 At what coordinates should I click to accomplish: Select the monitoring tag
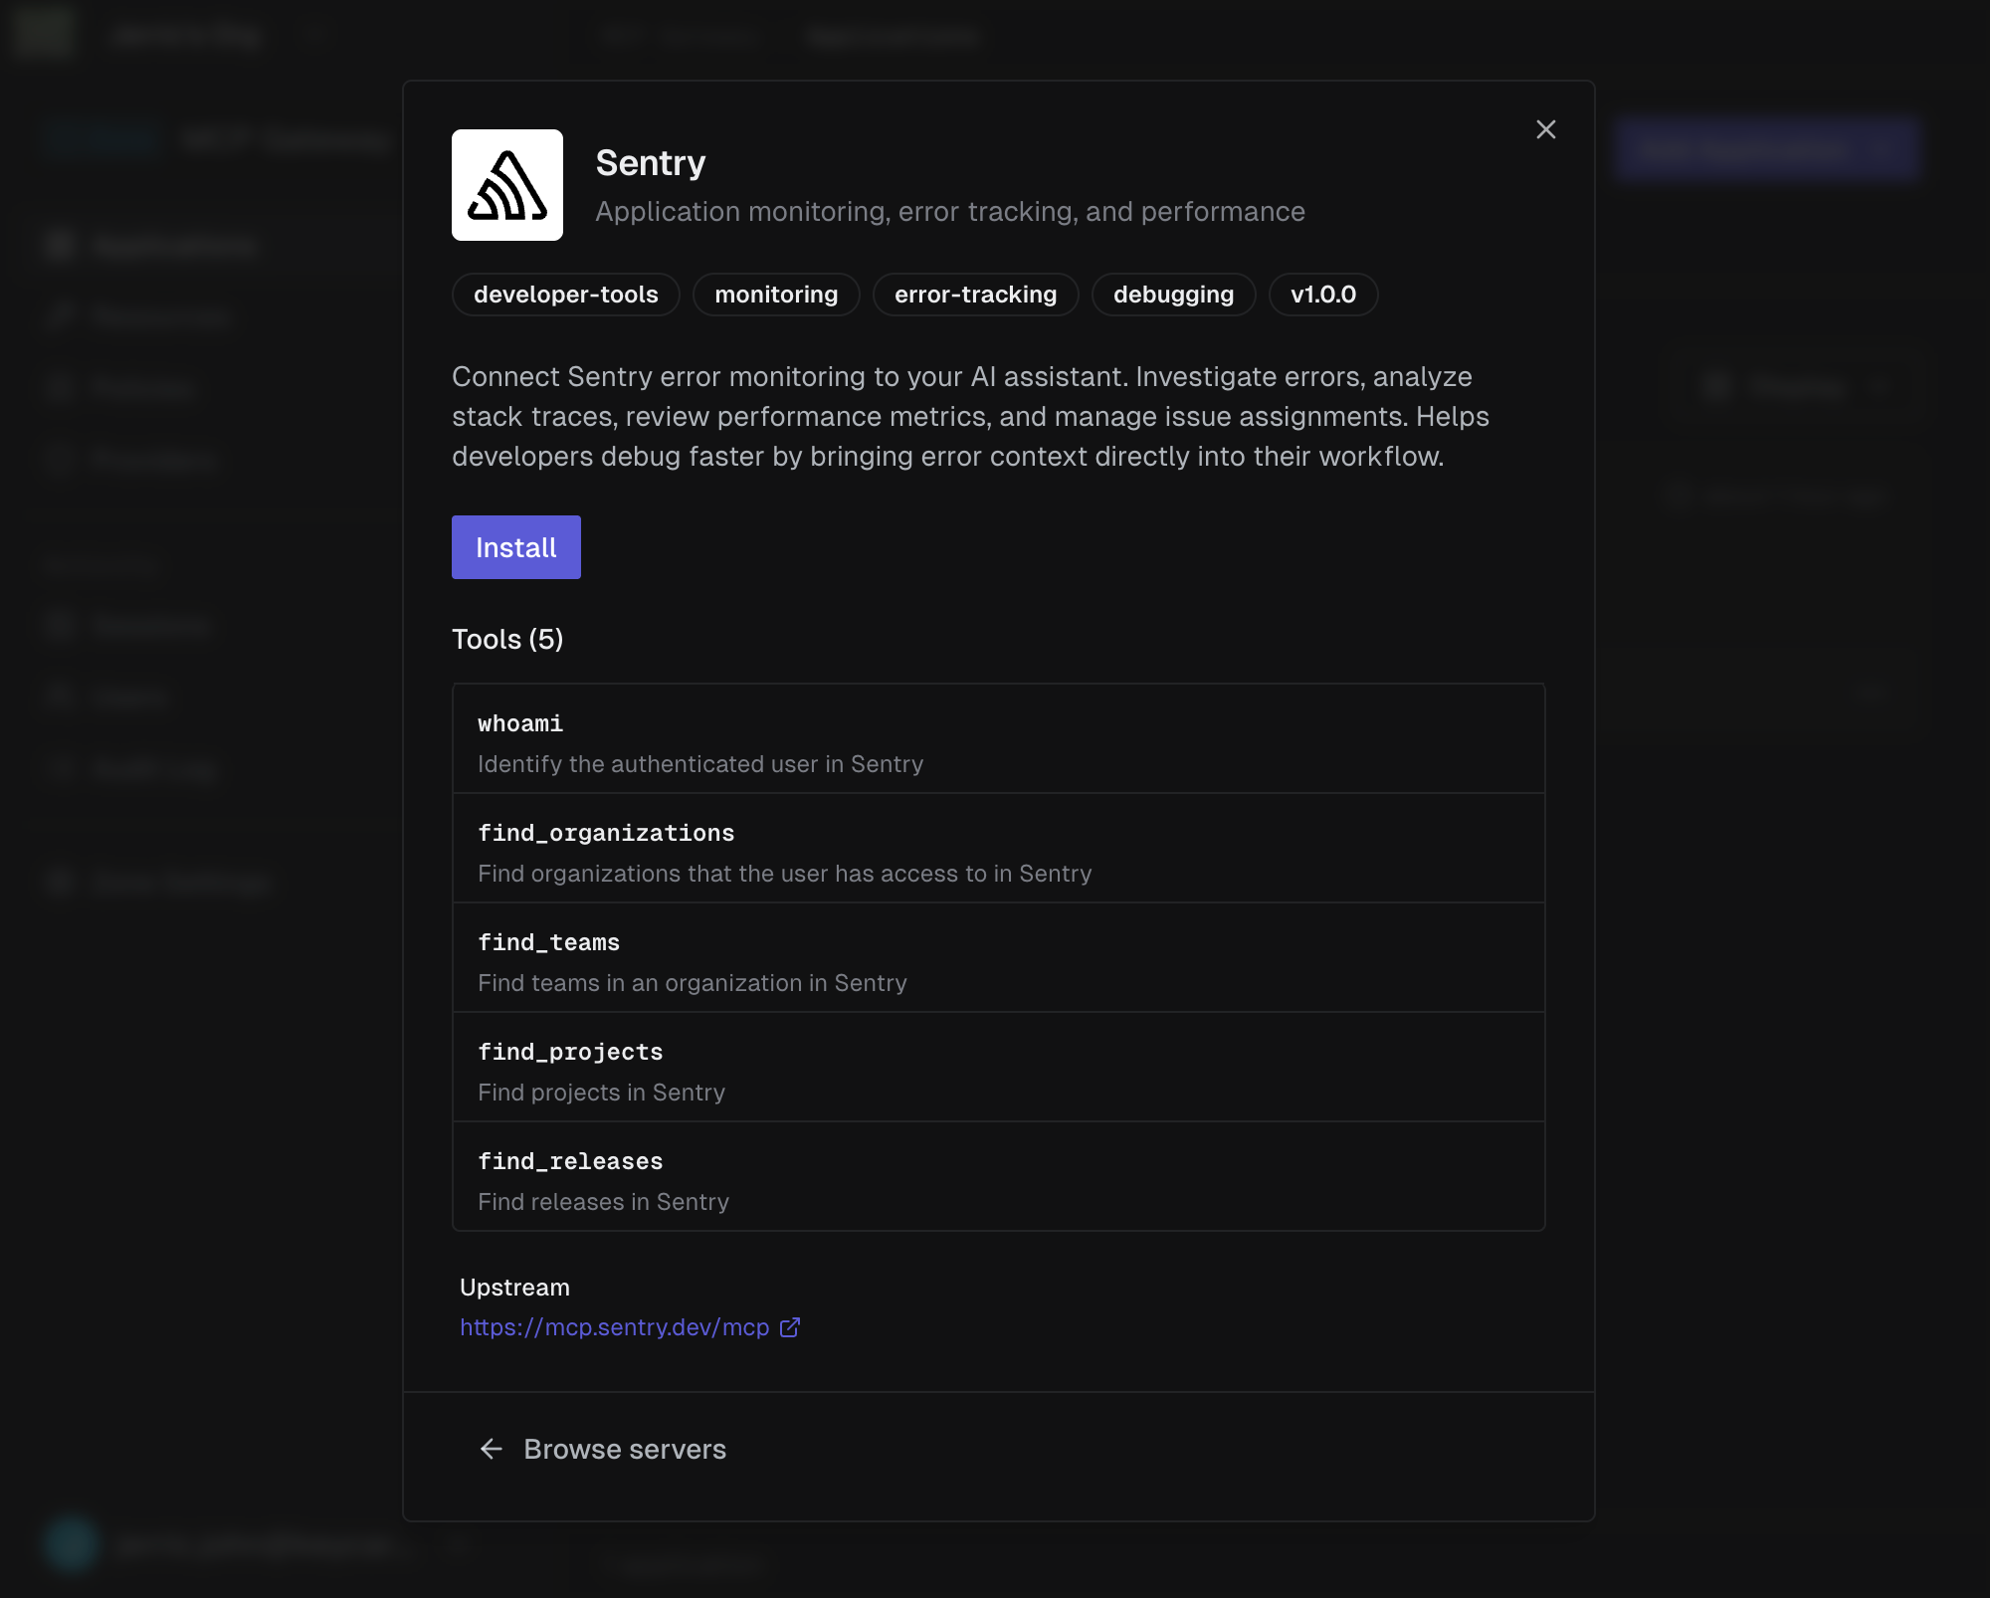tap(776, 295)
